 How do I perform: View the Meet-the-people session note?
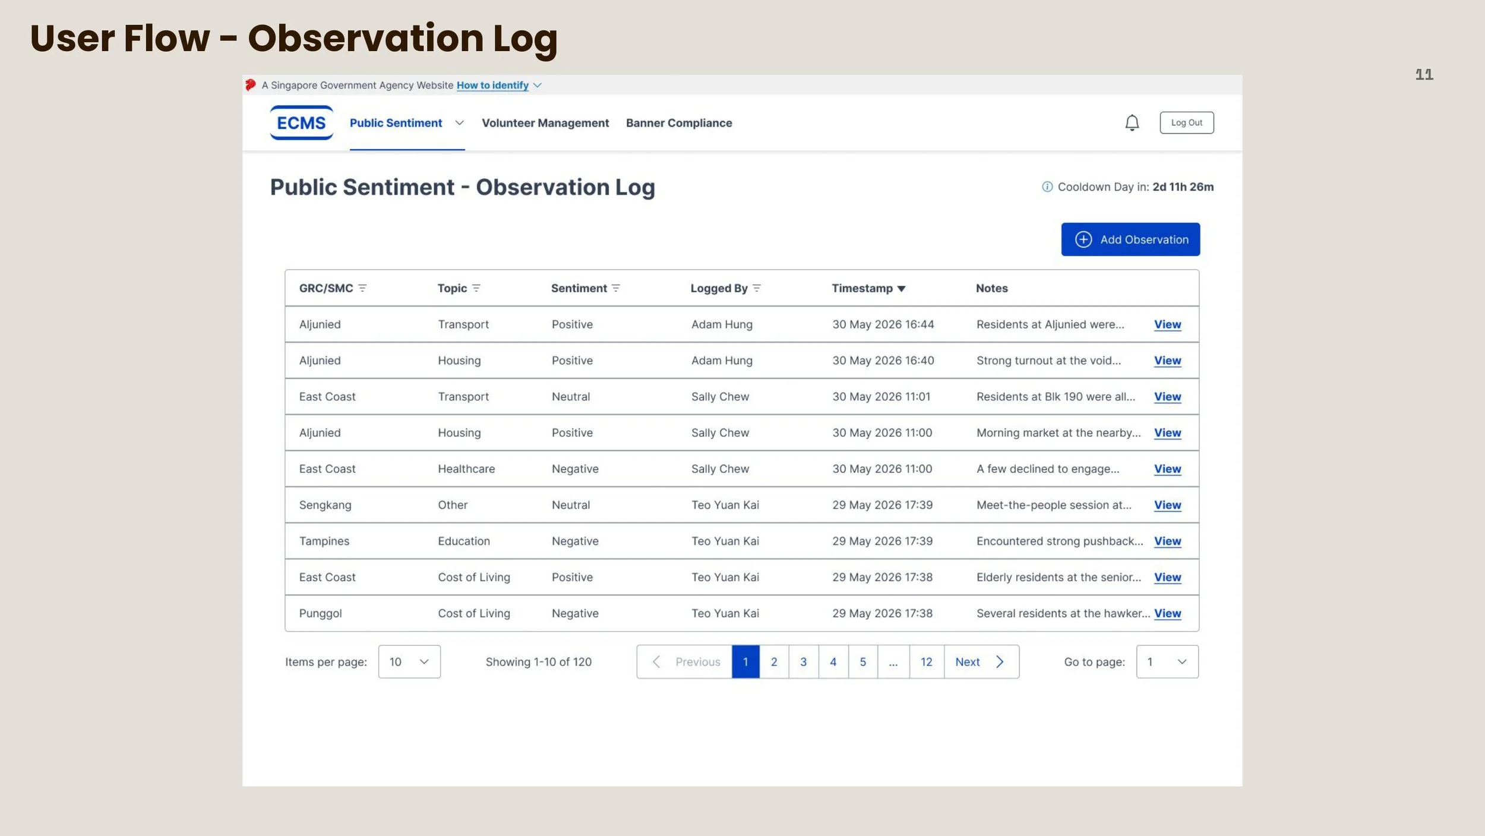click(x=1167, y=505)
